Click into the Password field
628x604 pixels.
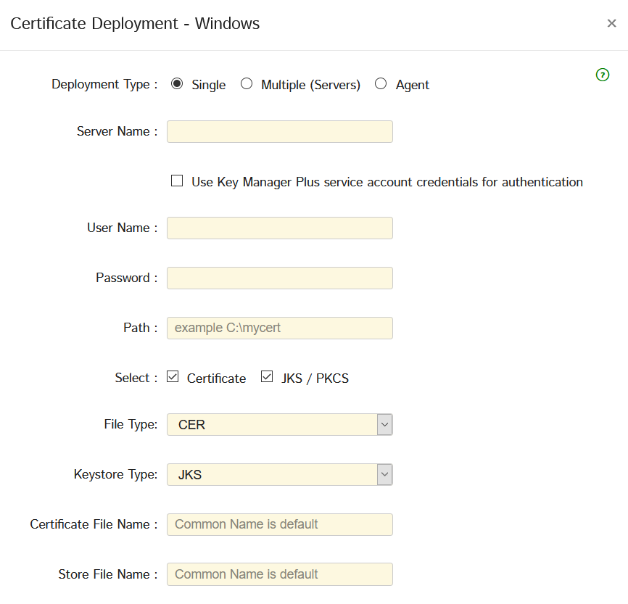[279, 278]
